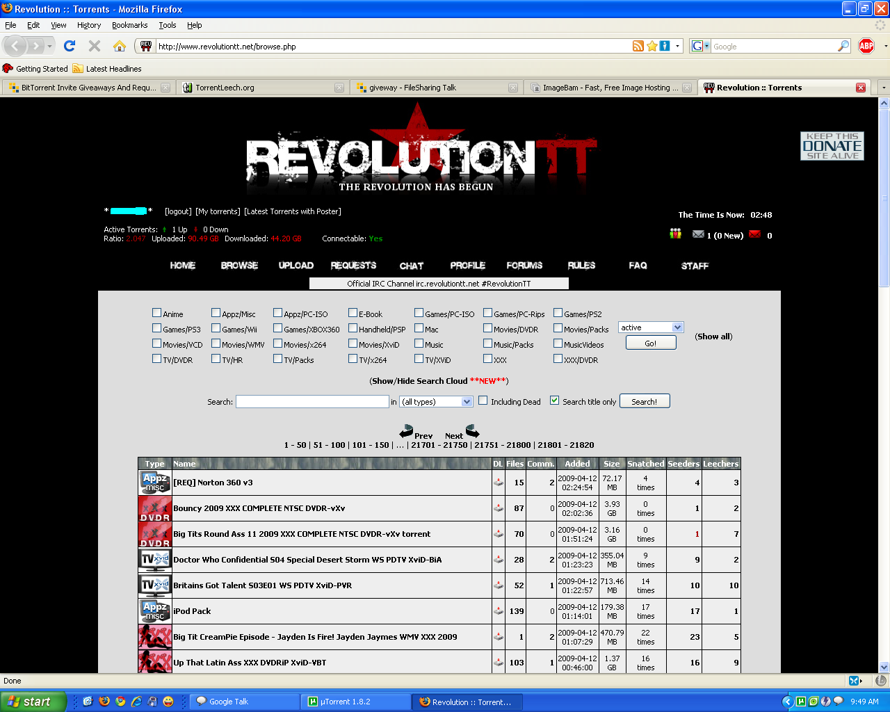
Task: Open the address bar history dropdown
Action: tap(677, 47)
